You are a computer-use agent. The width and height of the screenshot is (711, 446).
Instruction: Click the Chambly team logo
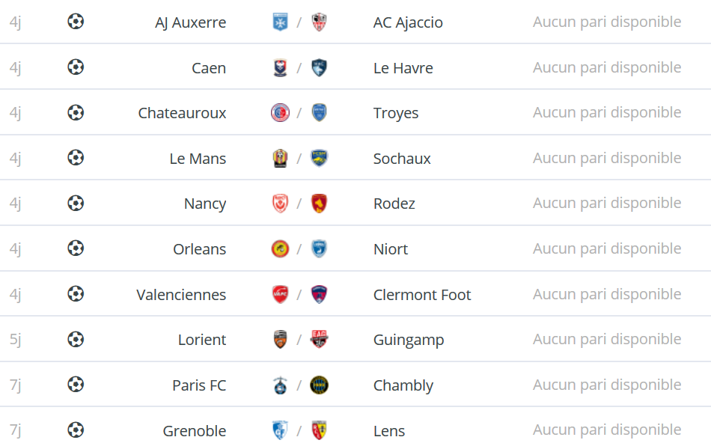[320, 385]
